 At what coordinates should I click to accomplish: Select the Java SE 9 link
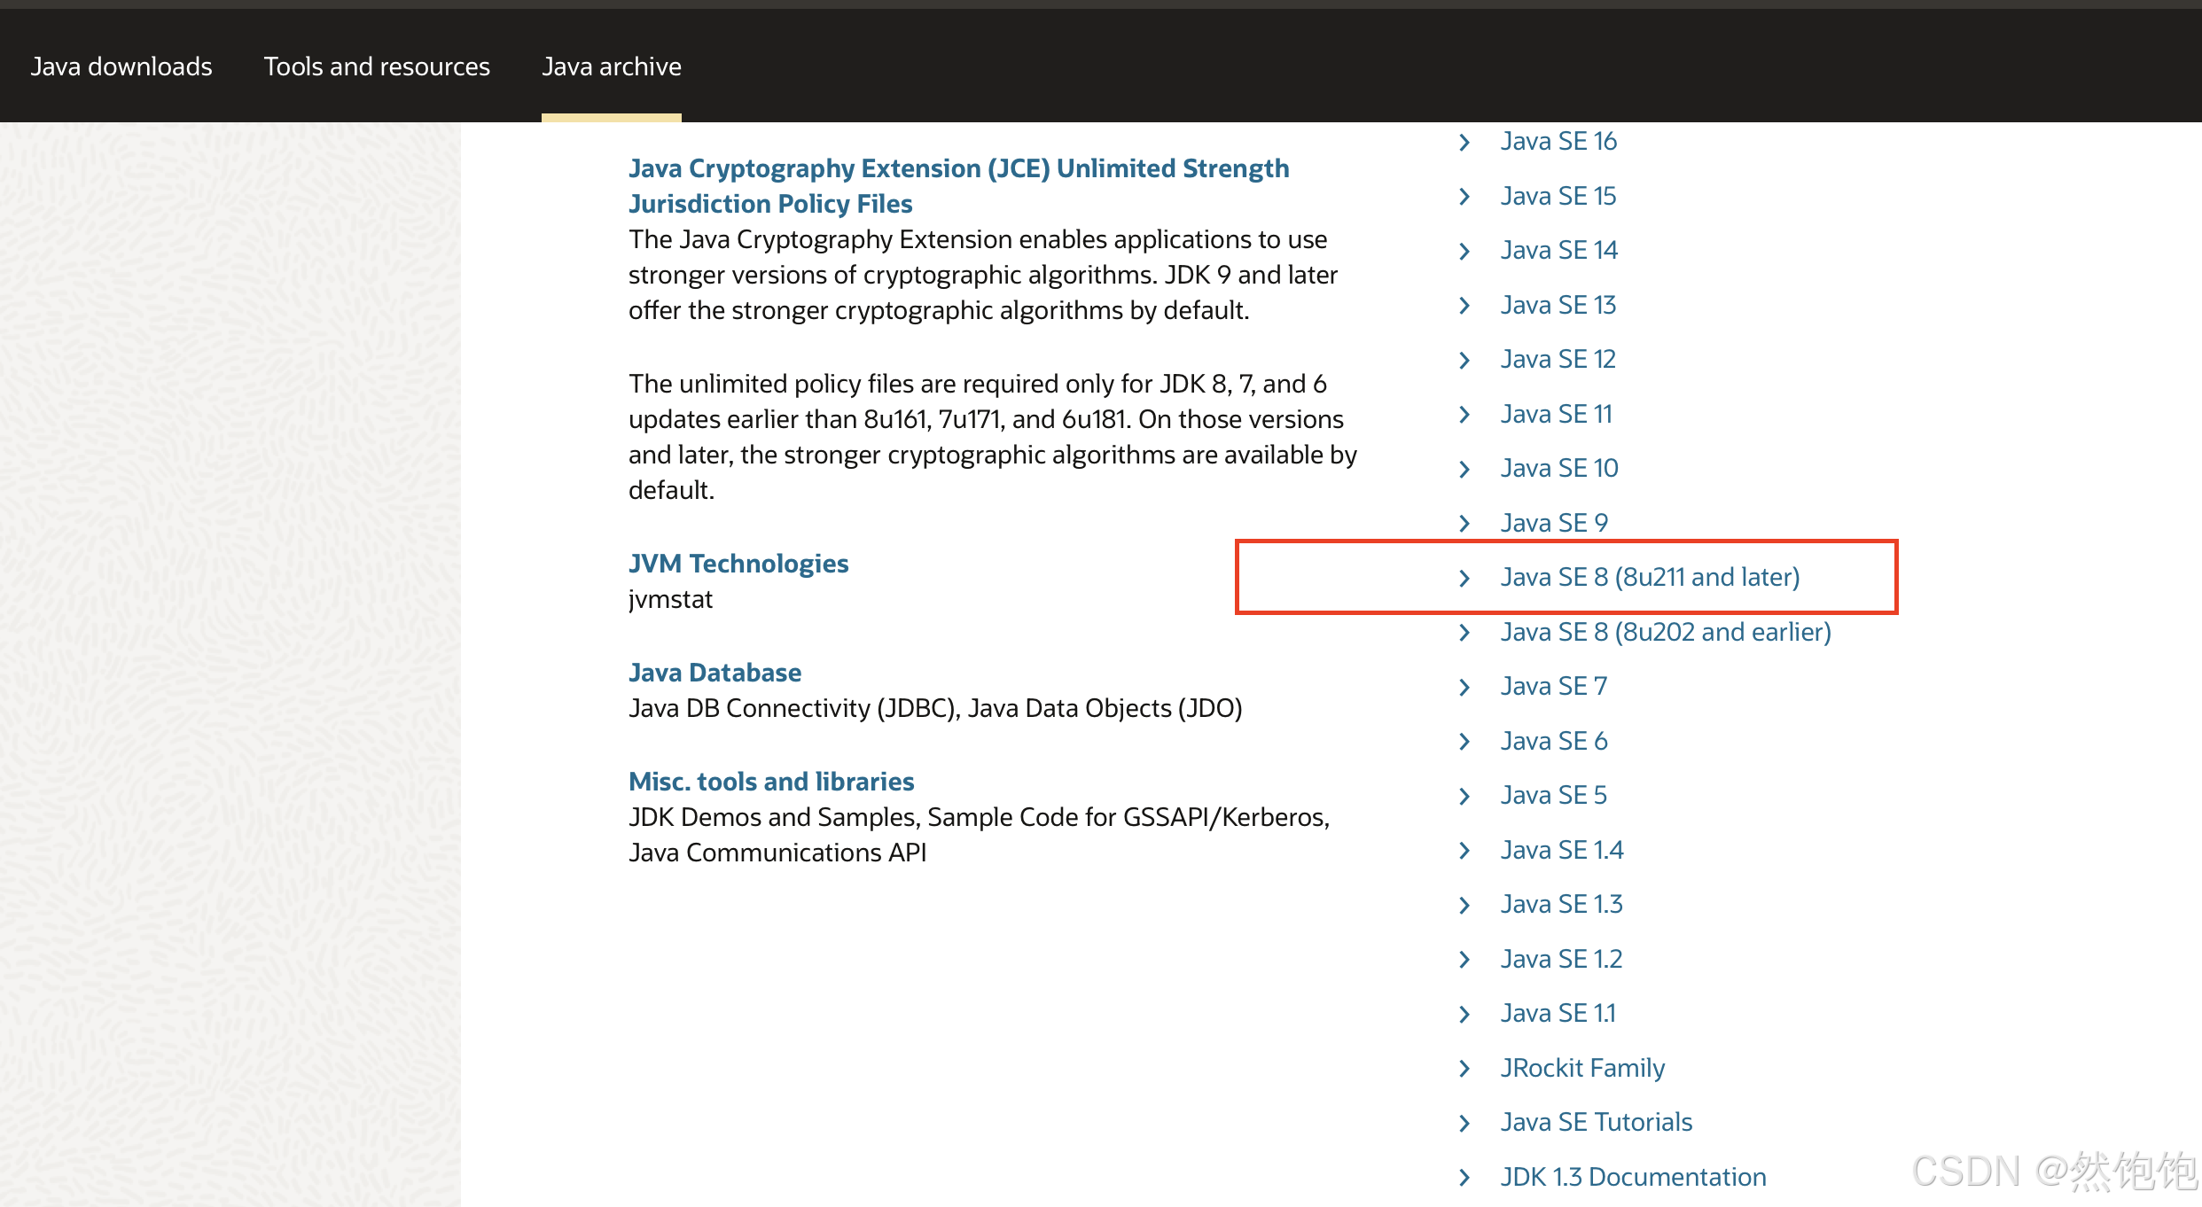pos(1554,523)
